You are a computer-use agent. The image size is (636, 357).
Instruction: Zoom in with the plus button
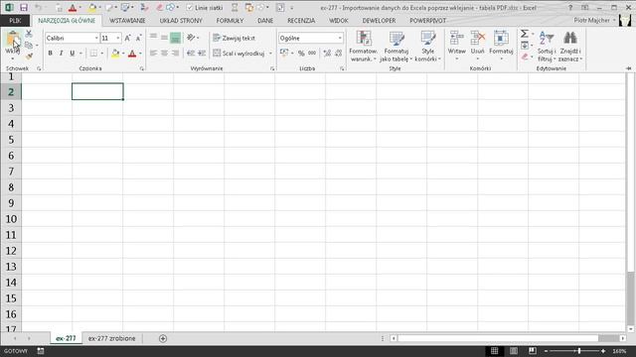pyautogui.click(x=603, y=351)
